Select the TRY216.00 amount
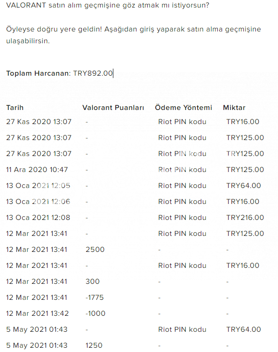The image size is (278, 352). tap(245, 218)
